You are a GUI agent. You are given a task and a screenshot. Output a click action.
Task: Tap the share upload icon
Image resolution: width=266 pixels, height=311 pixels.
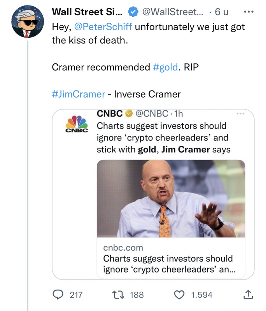[247, 295]
